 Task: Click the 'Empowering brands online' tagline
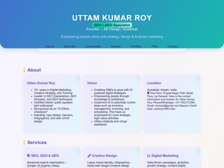pyautogui.click(x=112, y=37)
